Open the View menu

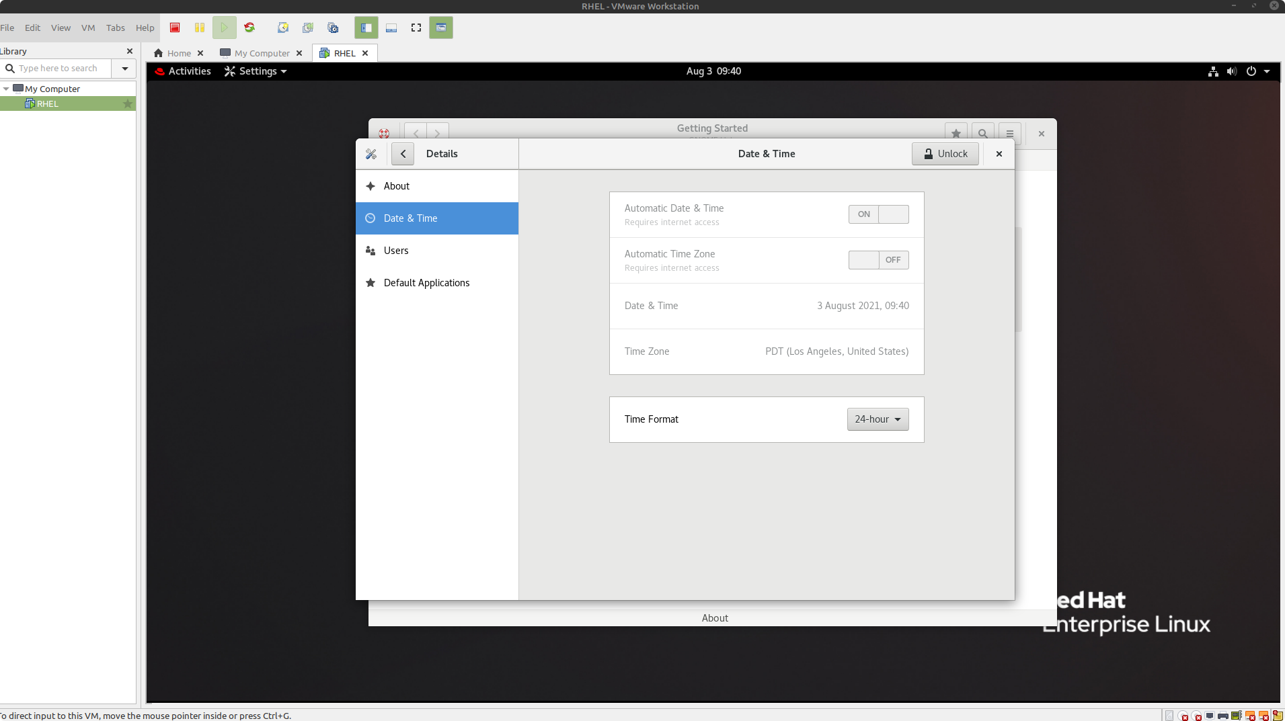[61, 28]
